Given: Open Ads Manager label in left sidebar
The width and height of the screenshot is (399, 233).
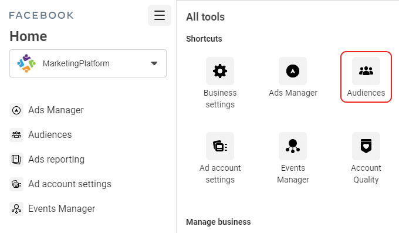Looking at the screenshot, I should click(56, 110).
